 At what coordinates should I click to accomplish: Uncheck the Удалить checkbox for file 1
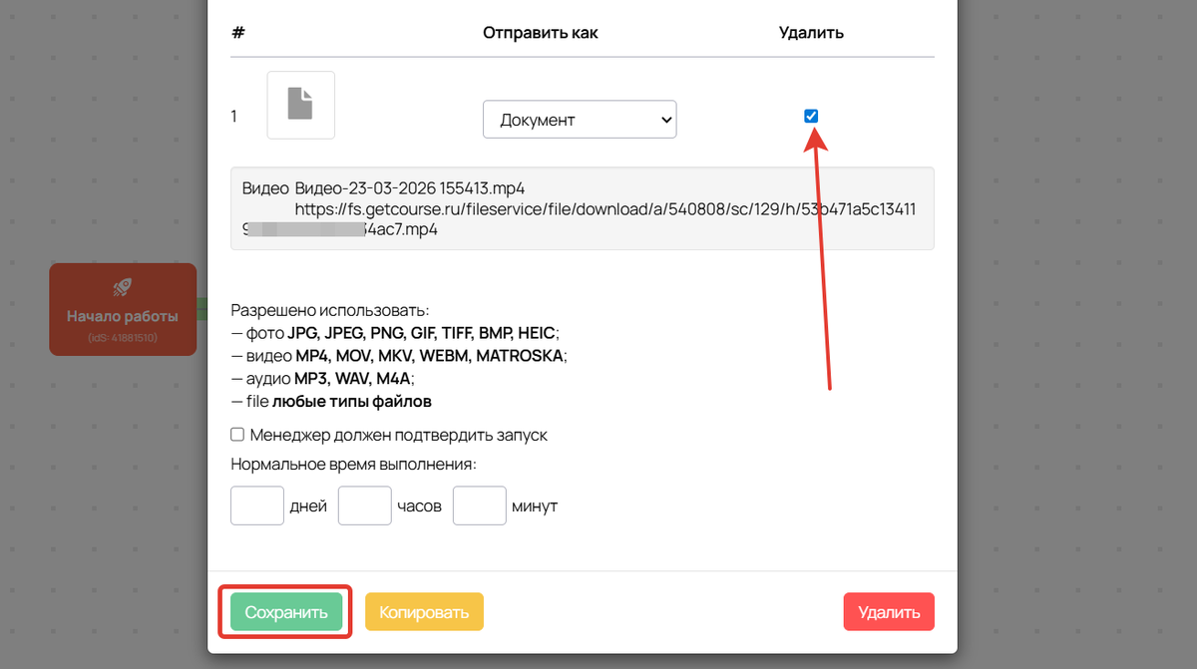tap(811, 117)
